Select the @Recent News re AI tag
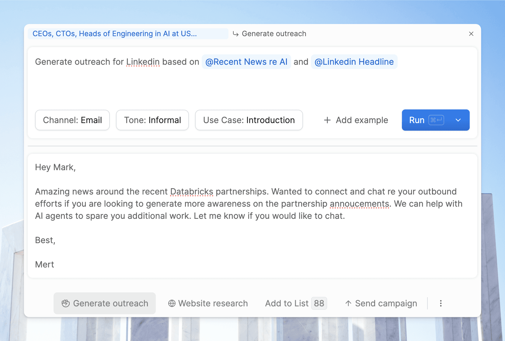505x341 pixels. 246,62
